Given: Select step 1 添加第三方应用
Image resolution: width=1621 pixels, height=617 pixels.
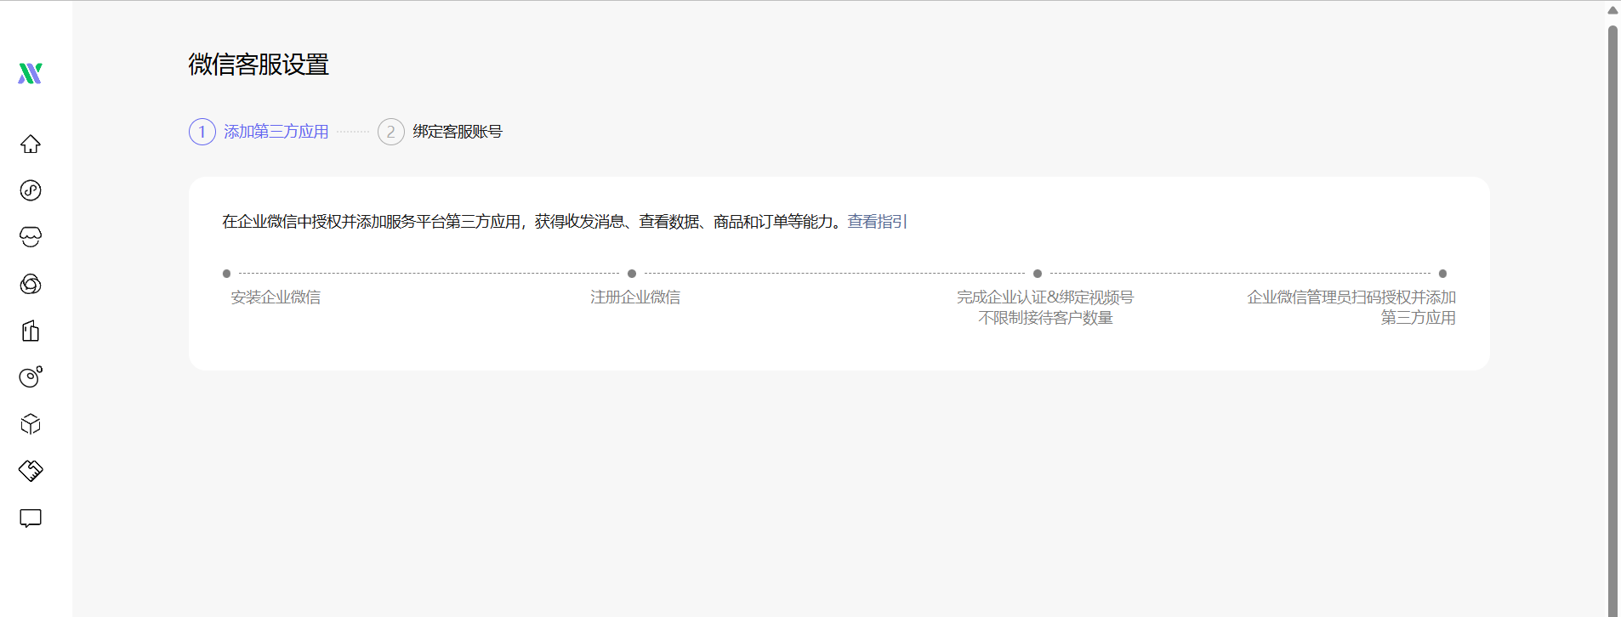Looking at the screenshot, I should click(259, 132).
